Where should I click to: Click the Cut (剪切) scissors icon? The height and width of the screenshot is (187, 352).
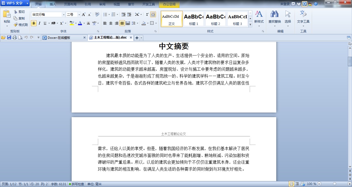pyautogui.click(x=15, y=12)
